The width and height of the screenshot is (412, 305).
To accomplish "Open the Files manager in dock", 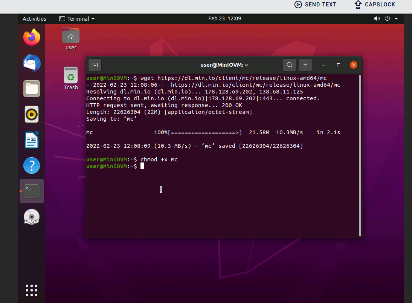I will click(x=32, y=89).
